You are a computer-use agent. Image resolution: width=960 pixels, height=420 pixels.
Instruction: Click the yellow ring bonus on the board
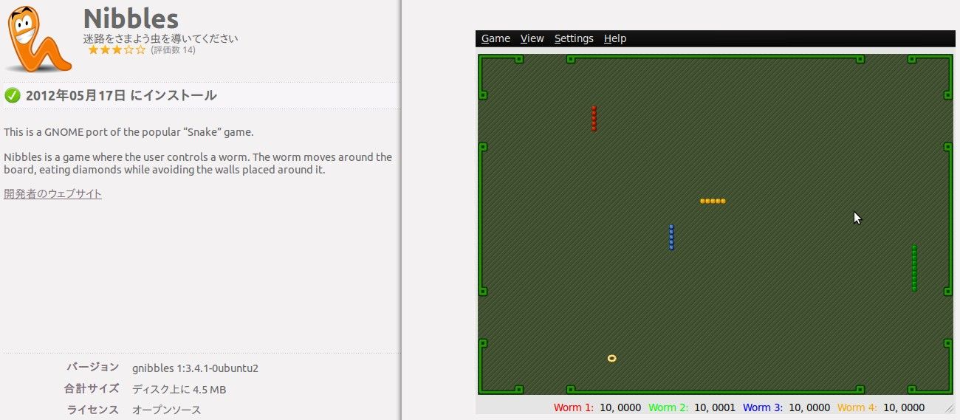click(611, 358)
